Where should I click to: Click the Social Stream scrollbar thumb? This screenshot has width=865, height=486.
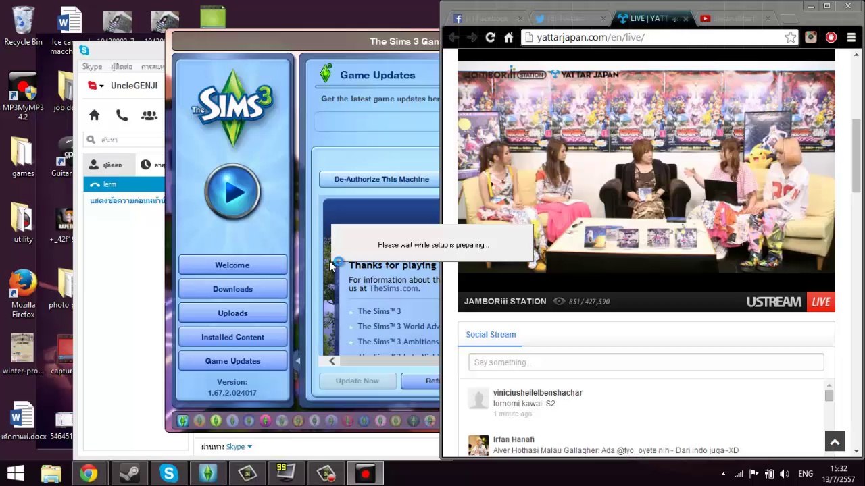click(x=829, y=396)
